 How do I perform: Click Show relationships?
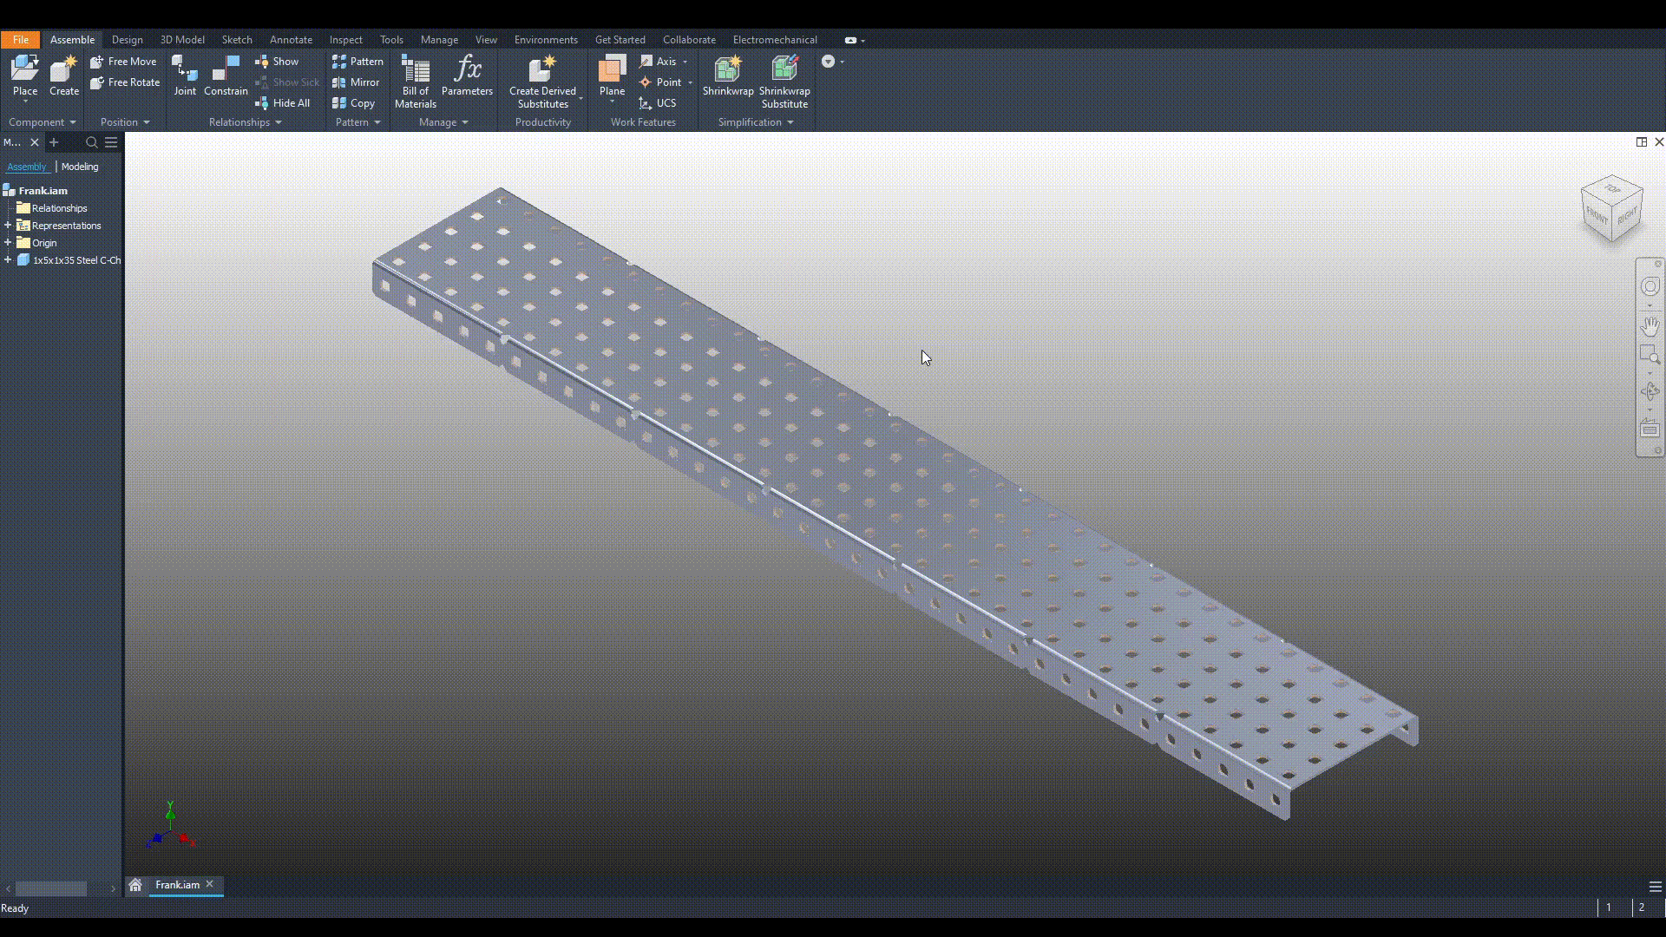tap(277, 62)
